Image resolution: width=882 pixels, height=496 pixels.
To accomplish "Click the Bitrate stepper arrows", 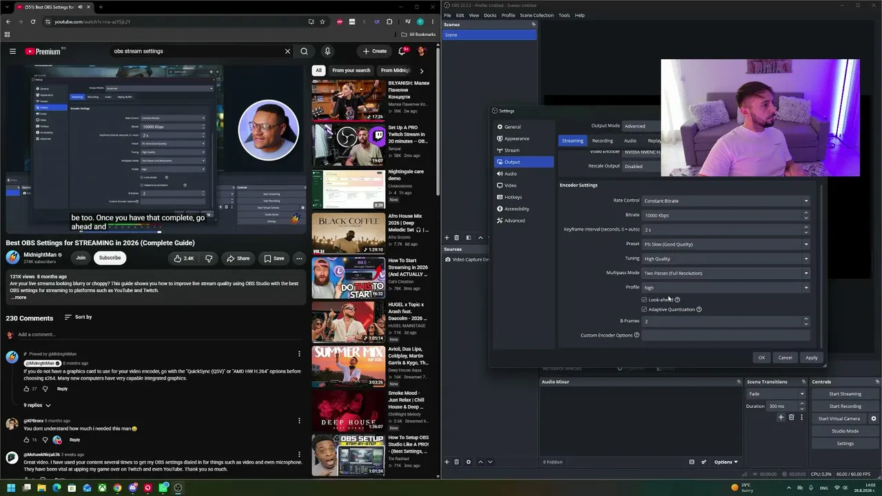I will pyautogui.click(x=806, y=215).
